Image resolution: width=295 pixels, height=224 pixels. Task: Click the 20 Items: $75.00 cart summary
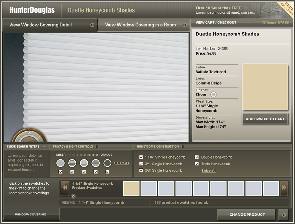click(275, 23)
